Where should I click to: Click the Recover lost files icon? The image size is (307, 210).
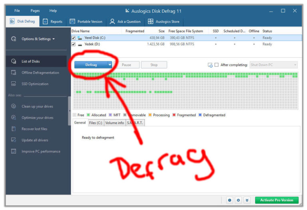[14, 129]
